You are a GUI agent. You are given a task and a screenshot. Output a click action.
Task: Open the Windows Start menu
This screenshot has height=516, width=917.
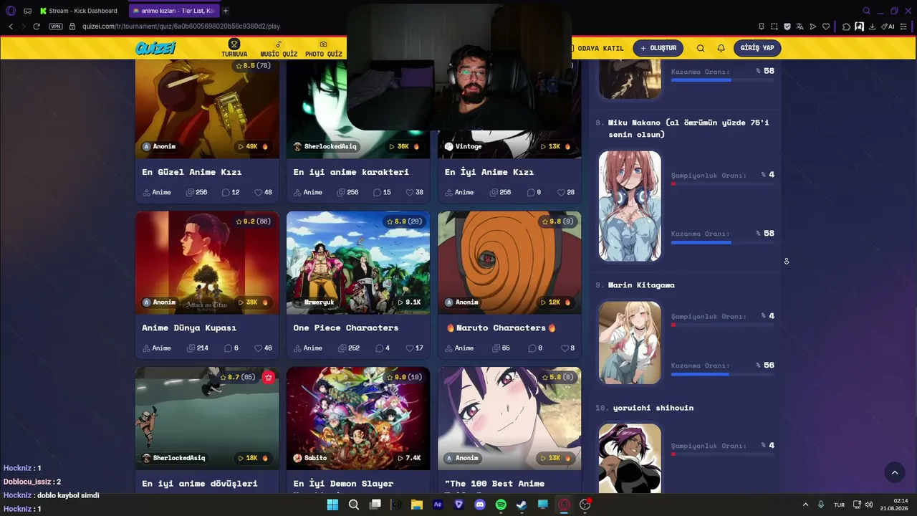(x=332, y=505)
